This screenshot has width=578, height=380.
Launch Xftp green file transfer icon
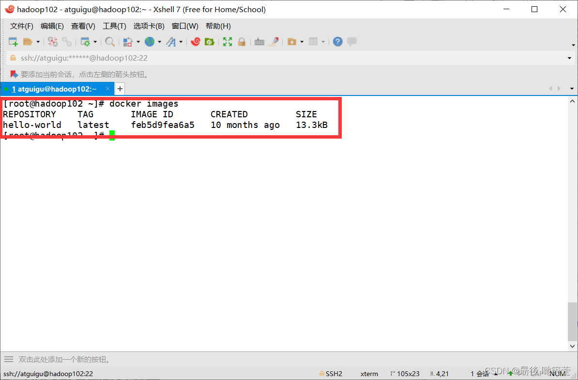pyautogui.click(x=210, y=42)
